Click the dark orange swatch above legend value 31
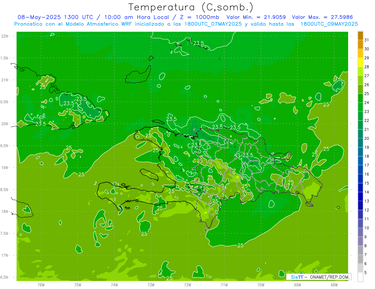375x289 pixels. (x=360, y=36)
